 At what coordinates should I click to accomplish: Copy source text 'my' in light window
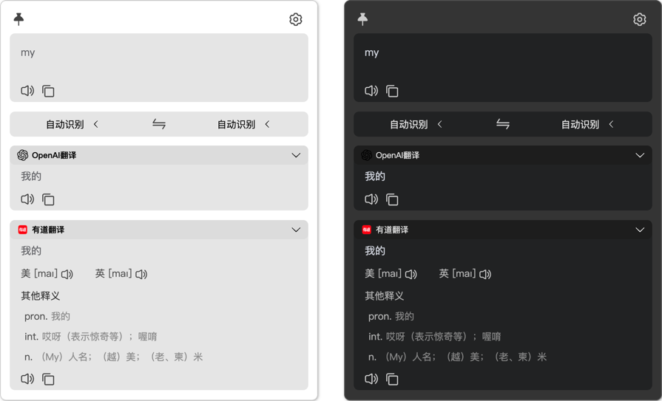coord(48,91)
